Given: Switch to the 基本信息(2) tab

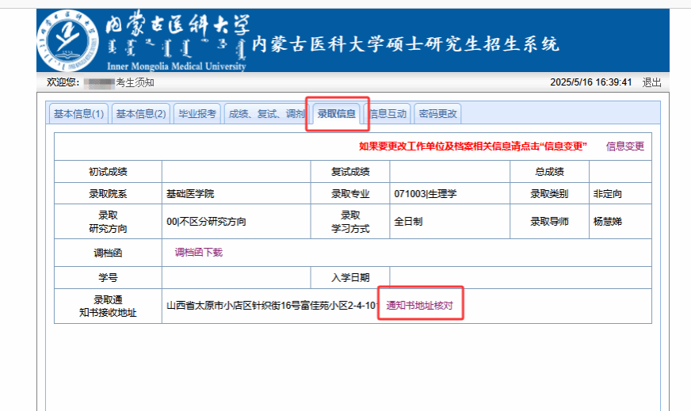Looking at the screenshot, I should pos(141,114).
